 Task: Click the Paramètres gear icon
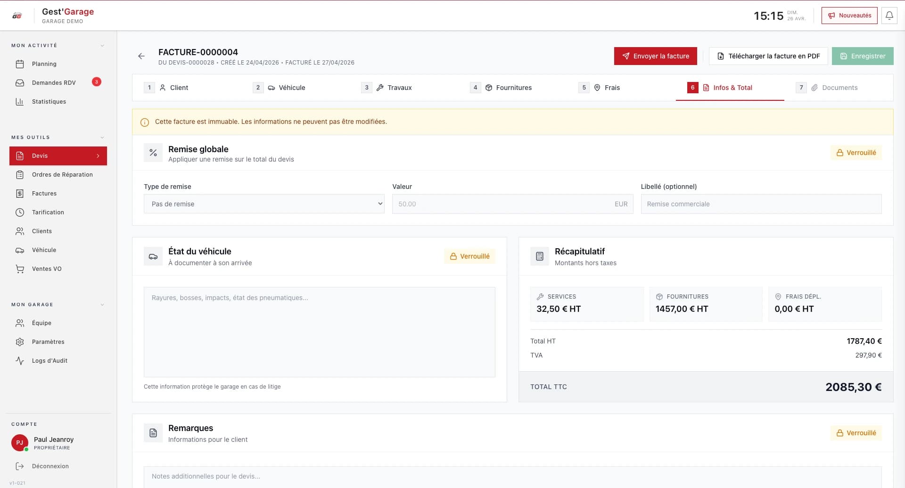pyautogui.click(x=20, y=342)
